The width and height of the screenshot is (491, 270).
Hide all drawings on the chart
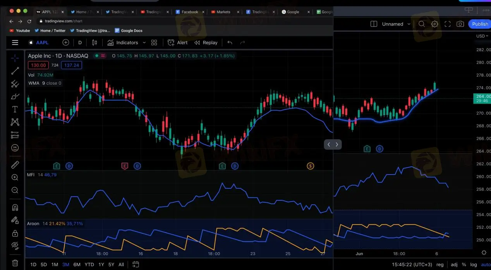click(15, 246)
